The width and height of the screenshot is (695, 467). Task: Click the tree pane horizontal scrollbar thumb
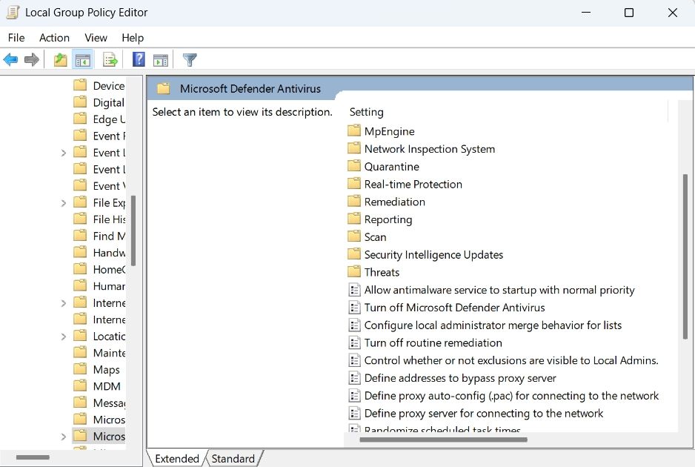point(33,457)
